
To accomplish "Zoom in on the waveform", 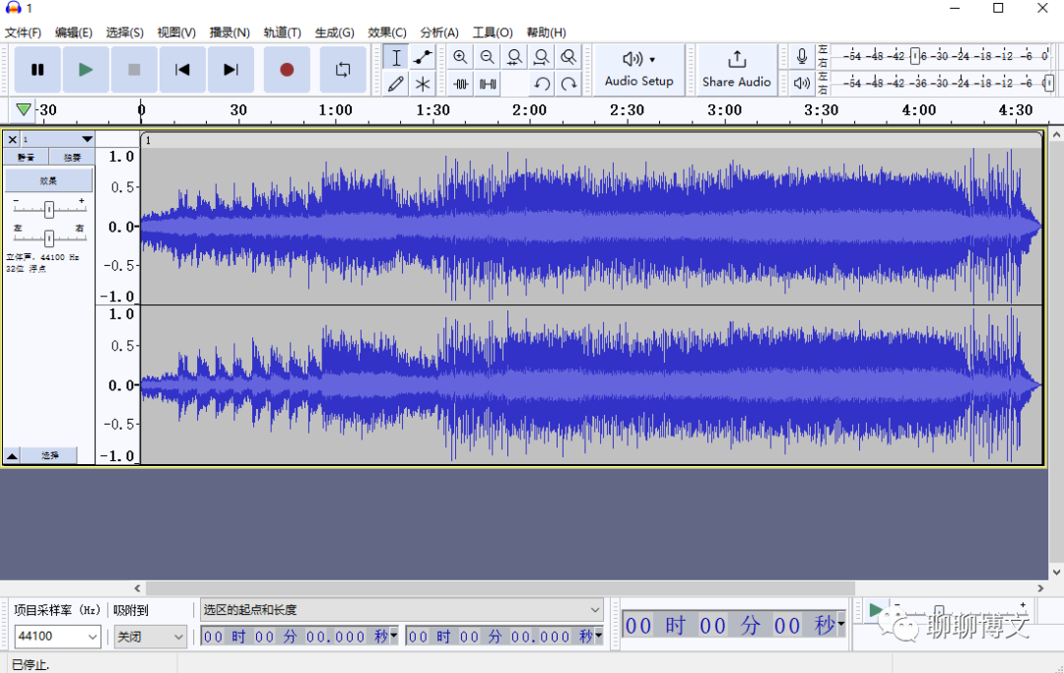I will tap(460, 57).
